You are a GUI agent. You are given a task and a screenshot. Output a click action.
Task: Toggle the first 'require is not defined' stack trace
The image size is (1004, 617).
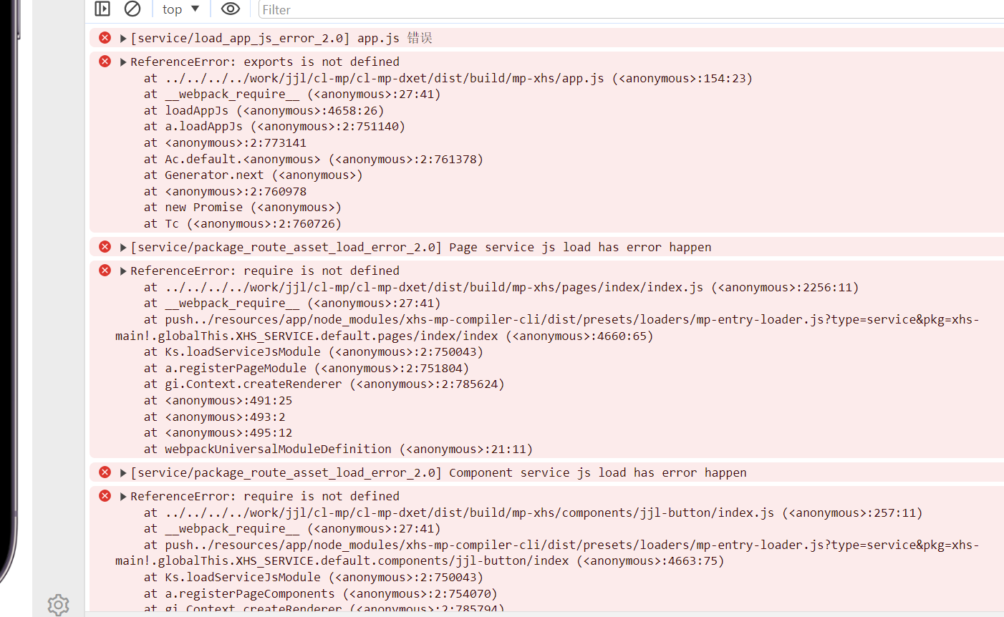coord(123,271)
